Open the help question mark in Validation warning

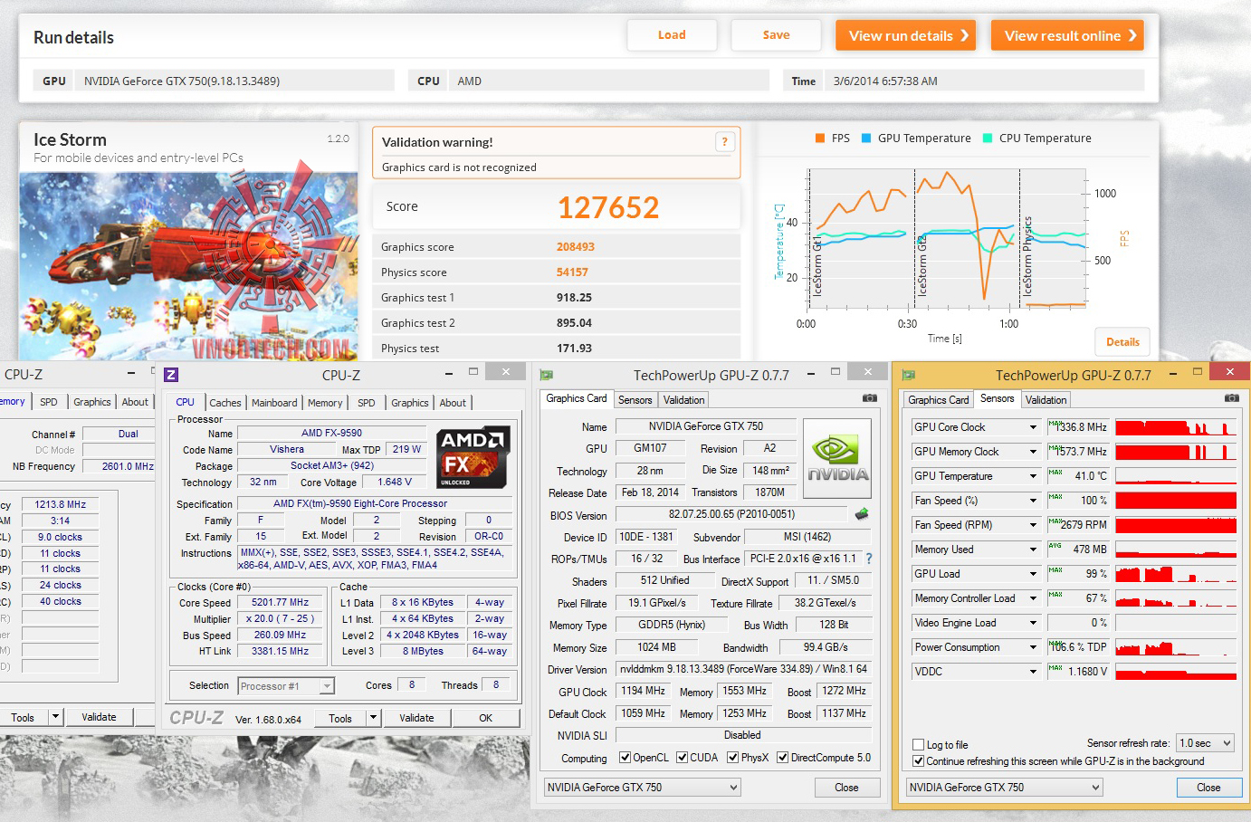coord(724,142)
